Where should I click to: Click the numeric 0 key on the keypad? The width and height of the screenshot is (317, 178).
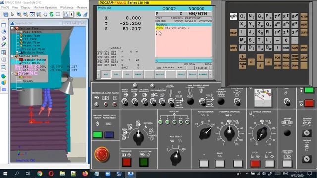point(286,40)
